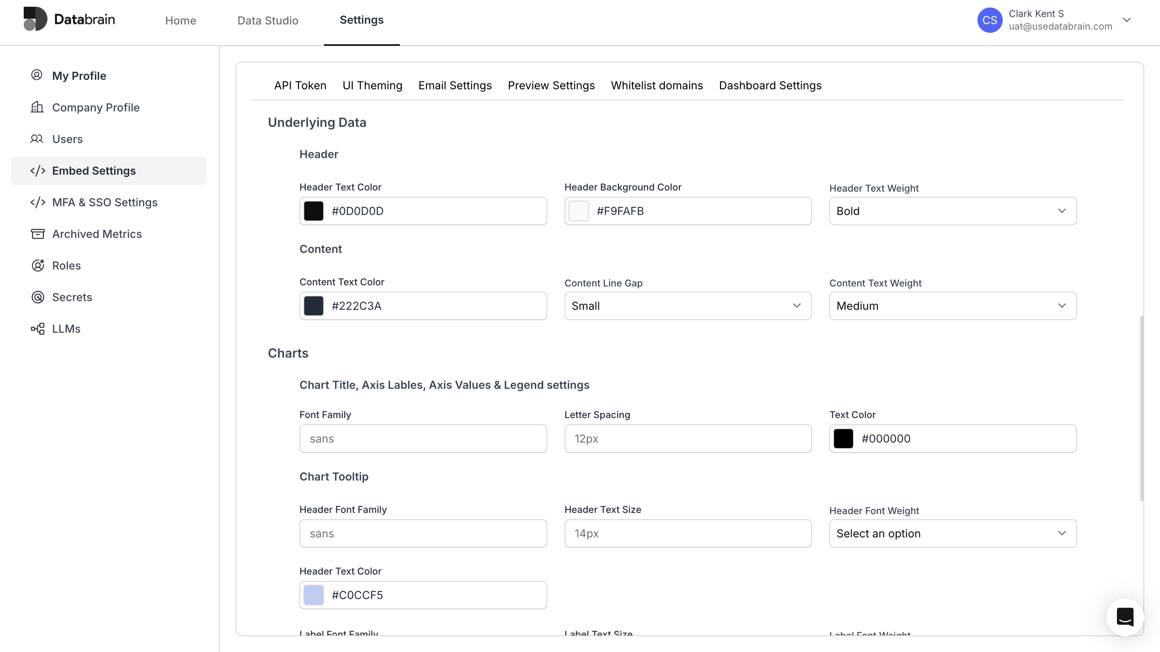The image size is (1160, 652).
Task: Click the Archived Metrics box icon
Action: (x=38, y=234)
